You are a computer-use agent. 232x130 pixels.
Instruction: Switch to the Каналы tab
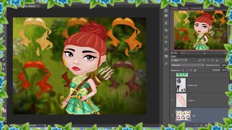(x=174, y=8)
